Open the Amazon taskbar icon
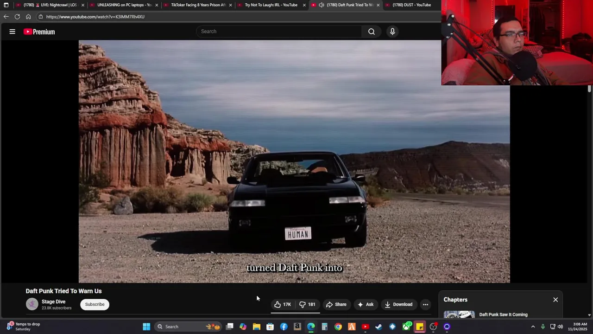The height and width of the screenshot is (334, 593). pos(297,327)
